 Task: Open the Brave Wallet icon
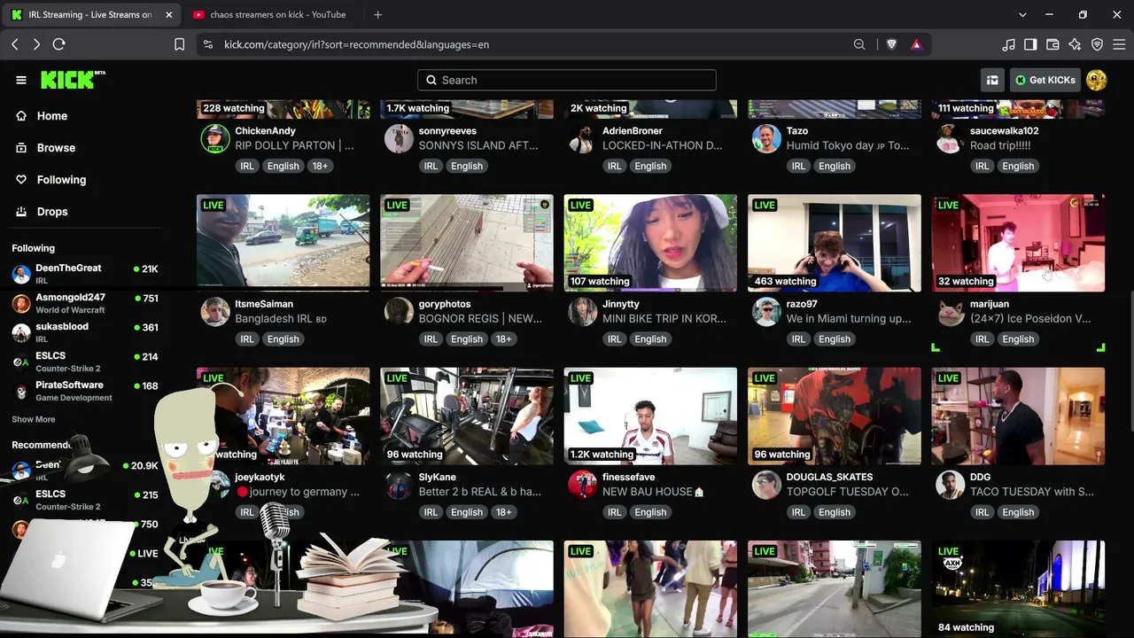point(1052,44)
